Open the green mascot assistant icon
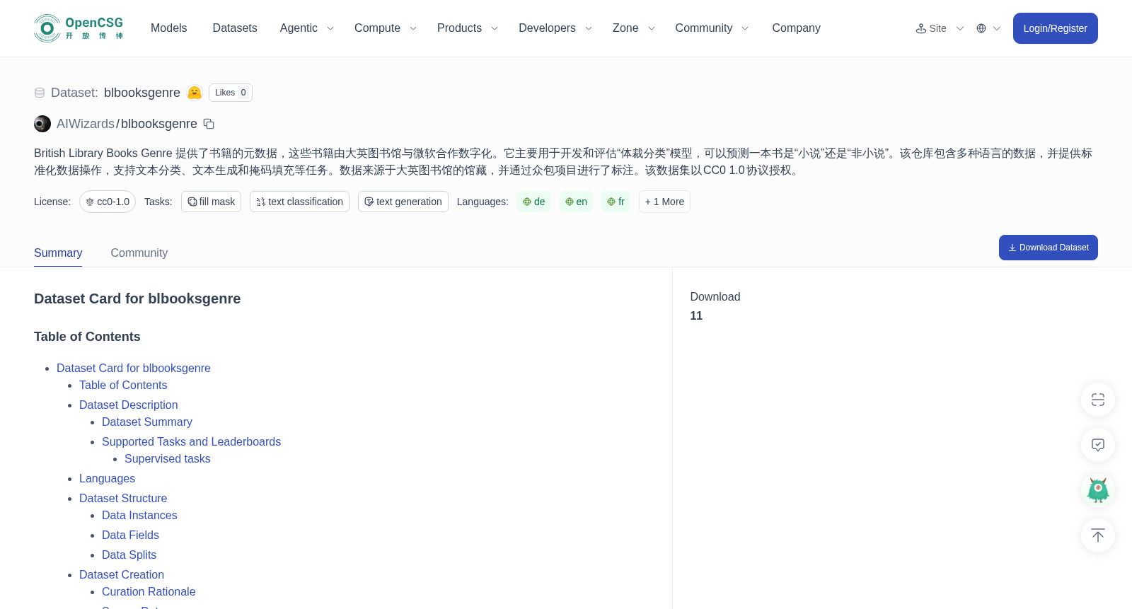 click(x=1098, y=490)
